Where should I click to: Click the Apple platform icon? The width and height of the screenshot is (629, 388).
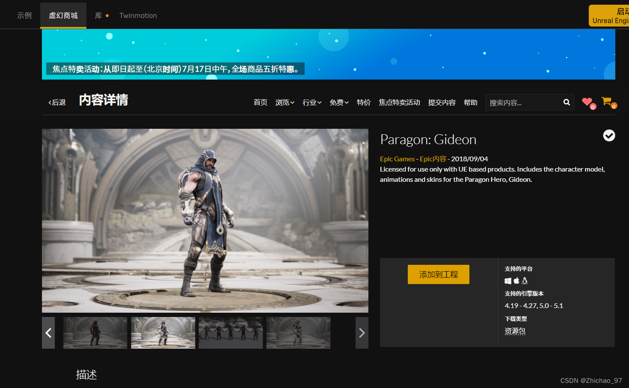point(516,281)
